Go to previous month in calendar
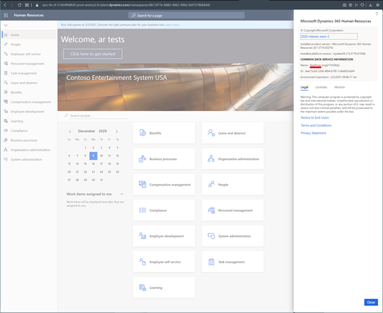The height and width of the screenshot is (313, 383). click(70, 131)
